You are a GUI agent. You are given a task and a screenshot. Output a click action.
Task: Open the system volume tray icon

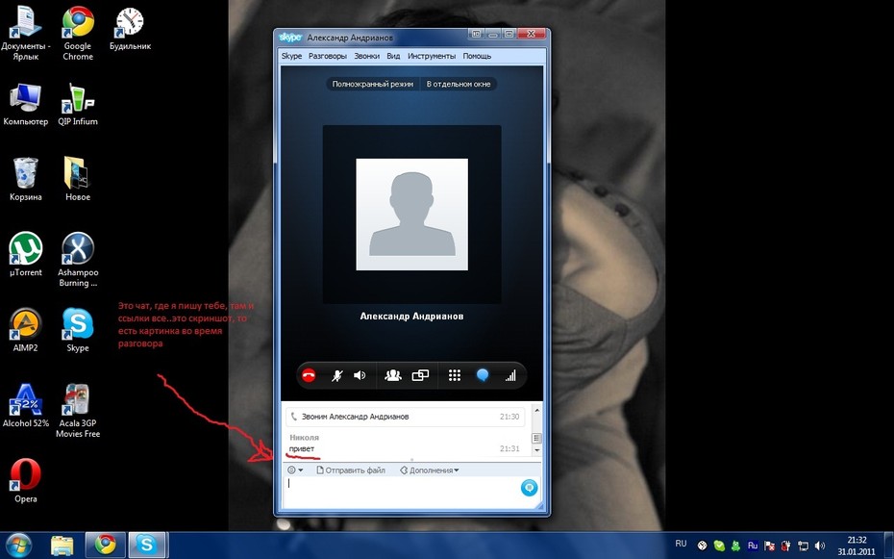click(820, 546)
